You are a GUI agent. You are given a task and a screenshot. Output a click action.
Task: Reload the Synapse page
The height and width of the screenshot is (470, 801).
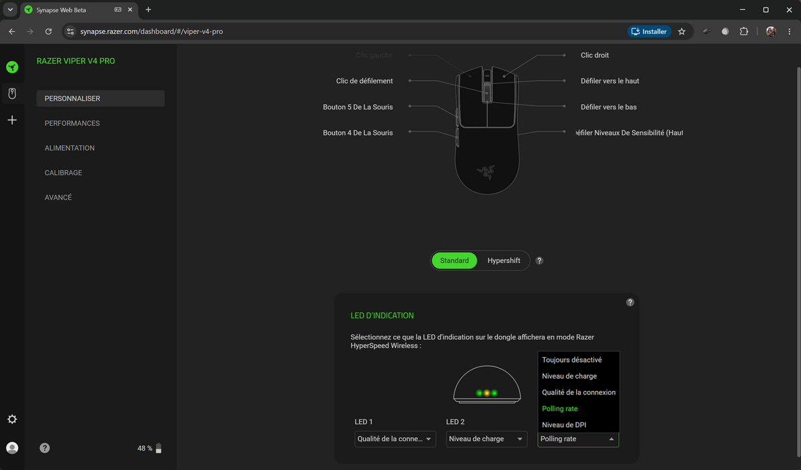49,31
